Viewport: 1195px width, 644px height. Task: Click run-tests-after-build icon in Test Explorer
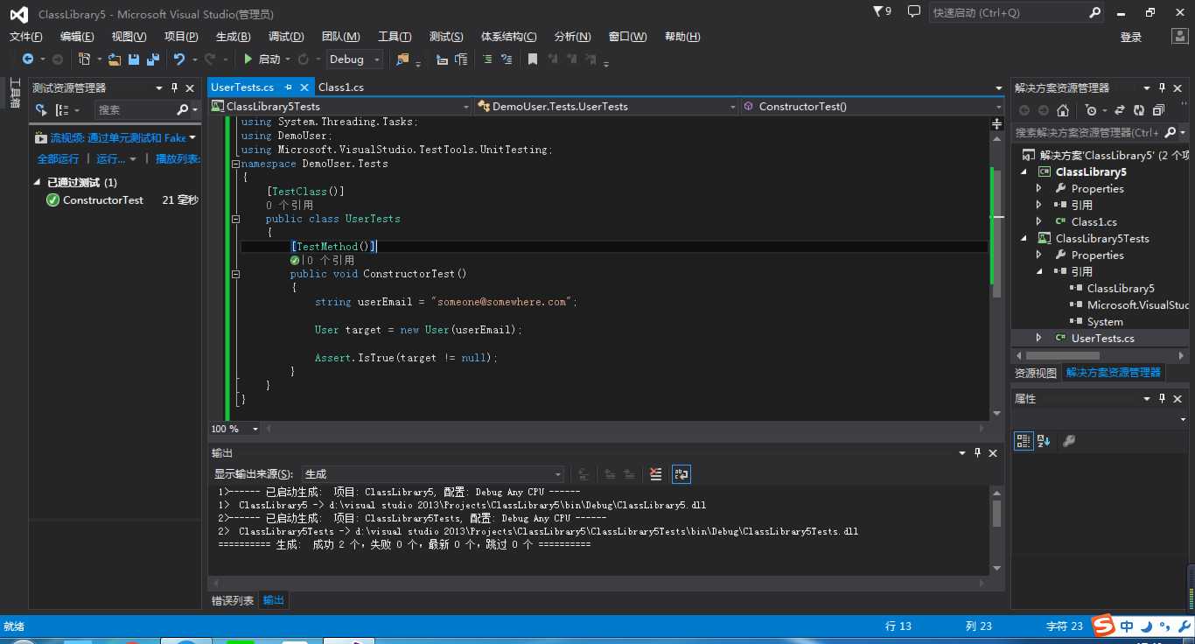pyautogui.click(x=40, y=109)
